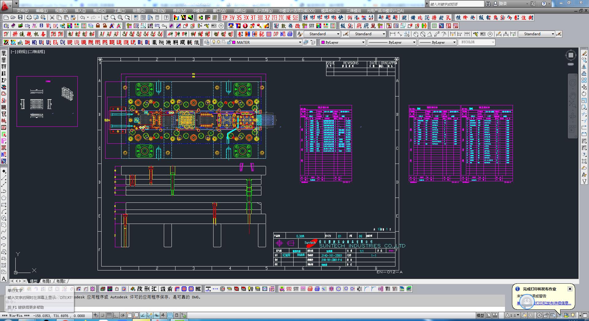Toggle Grid Display in status bar
This screenshot has width=589, height=321.
pyautogui.click(x=109, y=315)
